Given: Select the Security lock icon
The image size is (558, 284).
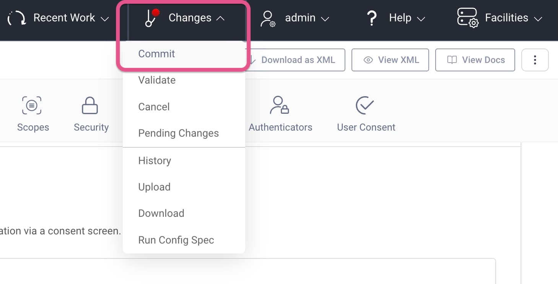Looking at the screenshot, I should click(90, 105).
